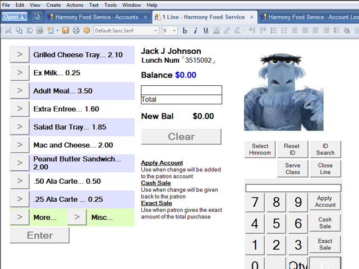Screen dimensions: 359x269
Task: Click the Paste clipboard icon
Action: (x=30, y=30)
